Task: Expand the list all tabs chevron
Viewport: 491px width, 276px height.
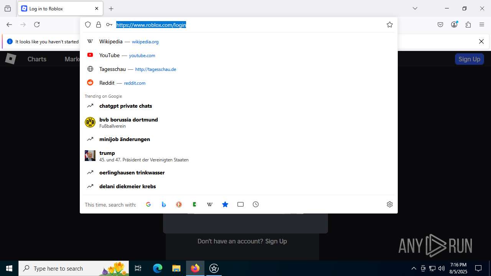Action: click(415, 8)
